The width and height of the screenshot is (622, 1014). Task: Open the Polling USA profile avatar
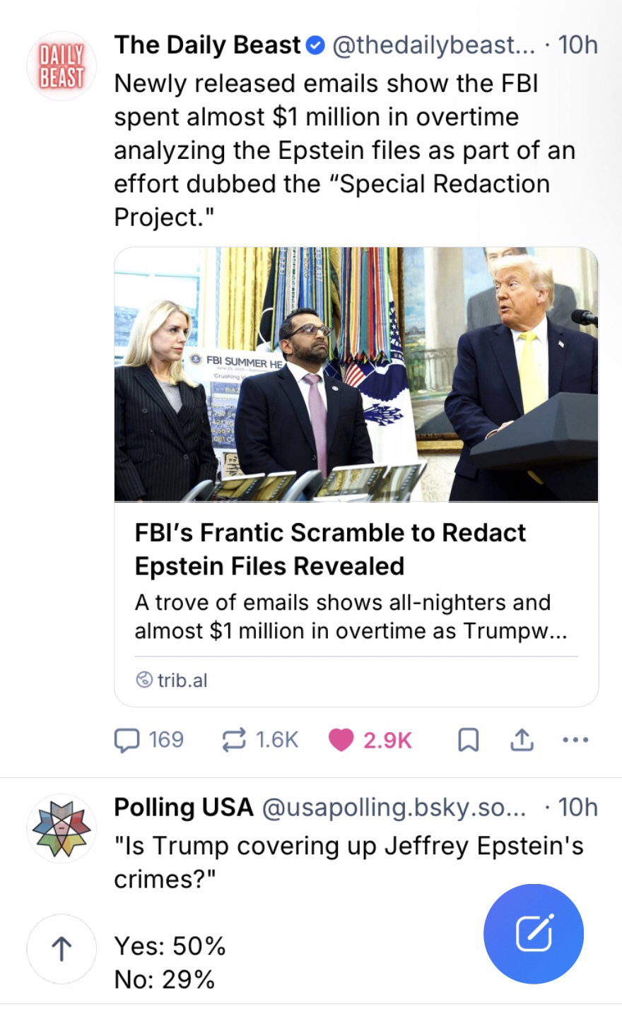[x=61, y=828]
